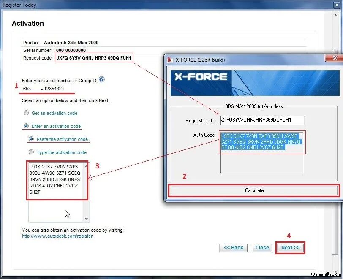The image size is (343, 279).
Task: Select the 'Get an activation code' option
Action: [x=26, y=113]
